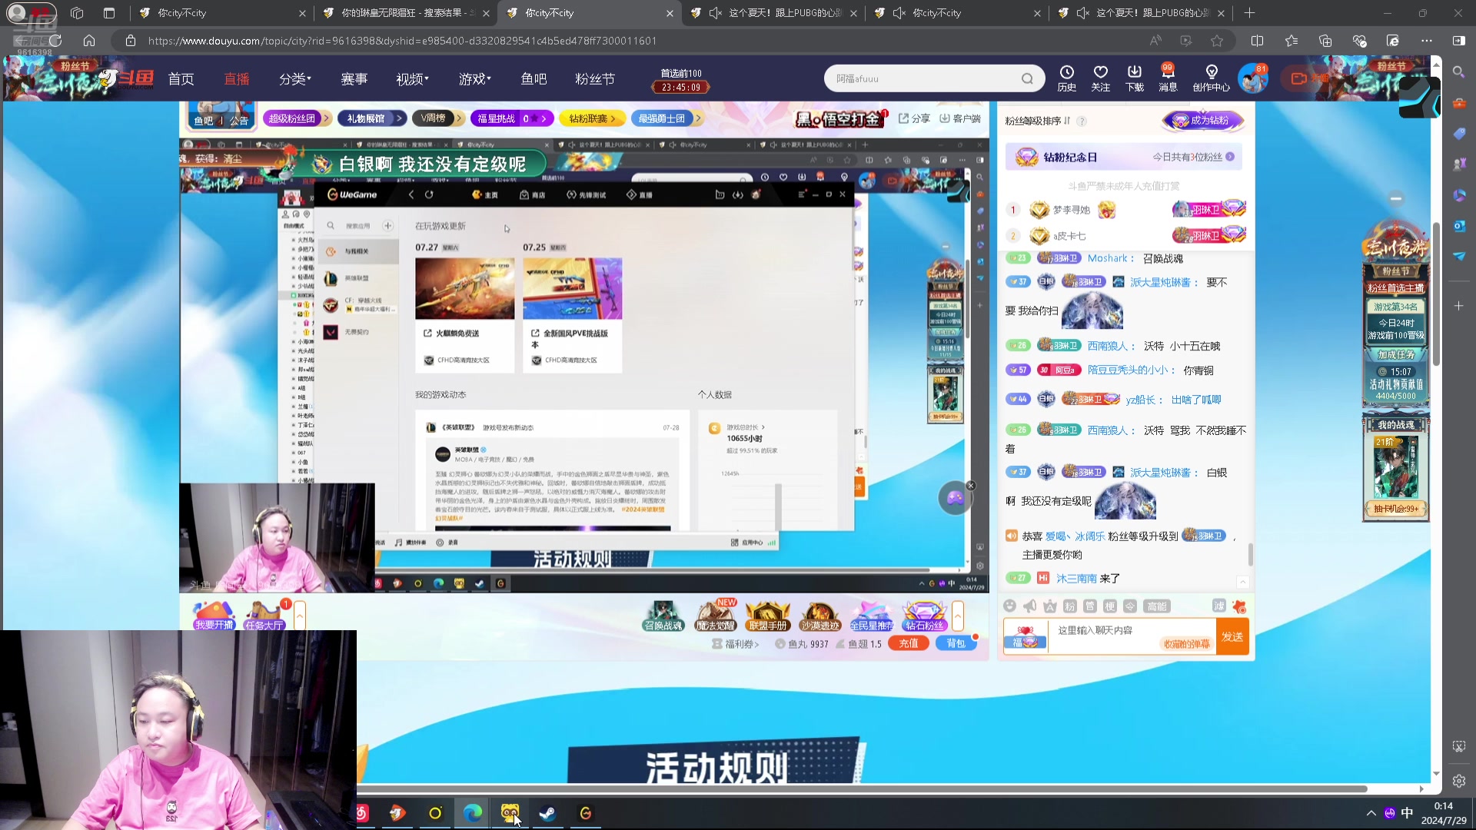Go to 直播 in Douyu navigation
Image resolution: width=1476 pixels, height=830 pixels.
(x=237, y=78)
